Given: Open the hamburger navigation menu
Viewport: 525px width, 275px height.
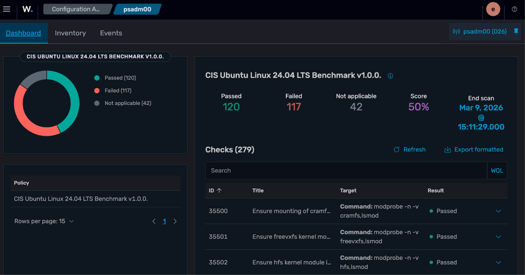Looking at the screenshot, I should 7,9.
